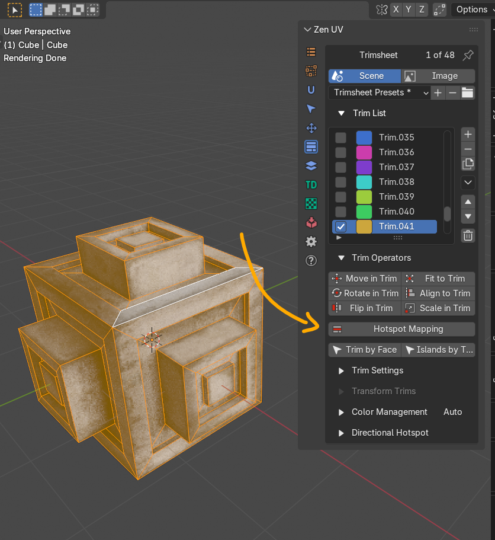This screenshot has width=495, height=540.
Task: Check the Trim.038 checkbox
Action: 340,182
